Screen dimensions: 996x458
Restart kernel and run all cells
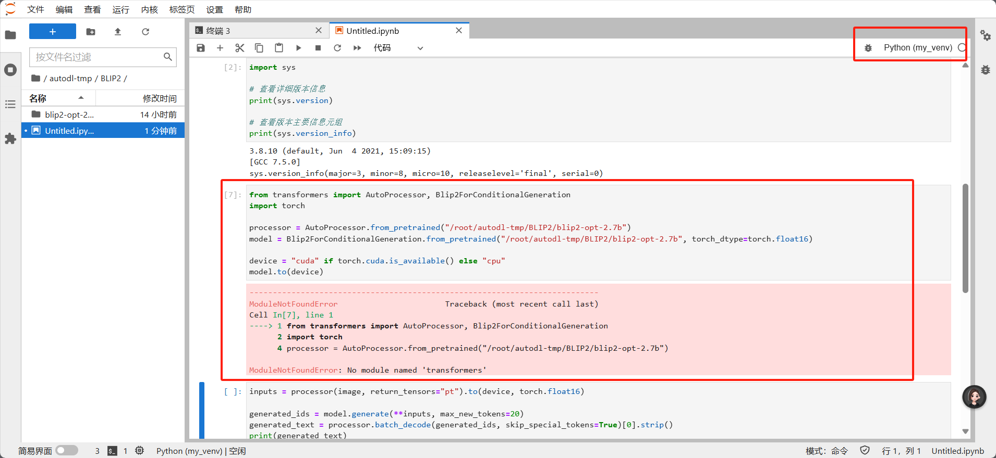pyautogui.click(x=357, y=48)
